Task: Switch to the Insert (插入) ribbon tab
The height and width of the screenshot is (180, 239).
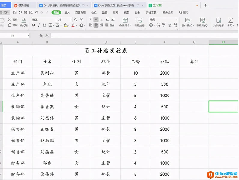Action: (67, 13)
